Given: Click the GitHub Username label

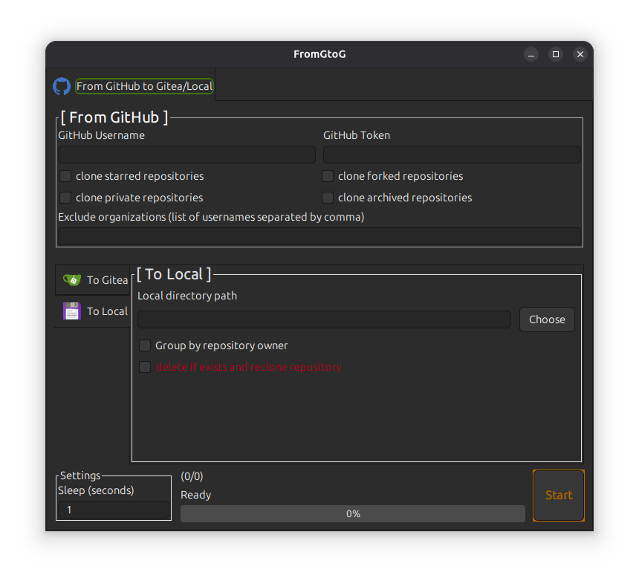Looking at the screenshot, I should 102,135.
